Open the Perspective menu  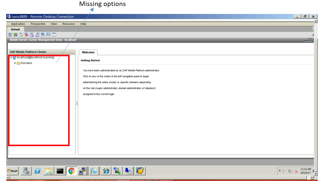tap(38, 24)
